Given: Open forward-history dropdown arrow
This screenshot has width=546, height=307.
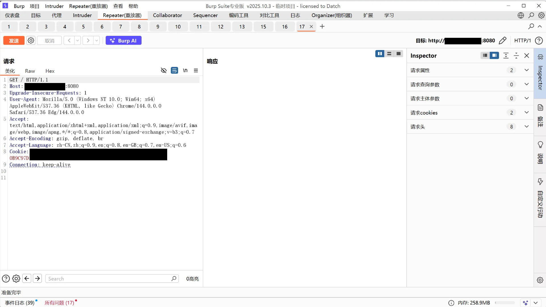Looking at the screenshot, I should click(x=97, y=41).
